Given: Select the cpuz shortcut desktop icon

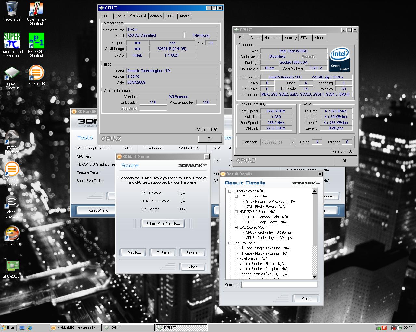Looking at the screenshot, I should pyautogui.click(x=12, y=78).
